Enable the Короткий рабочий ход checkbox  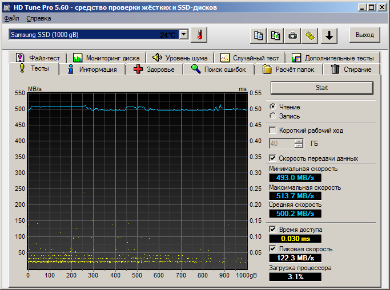(273, 130)
